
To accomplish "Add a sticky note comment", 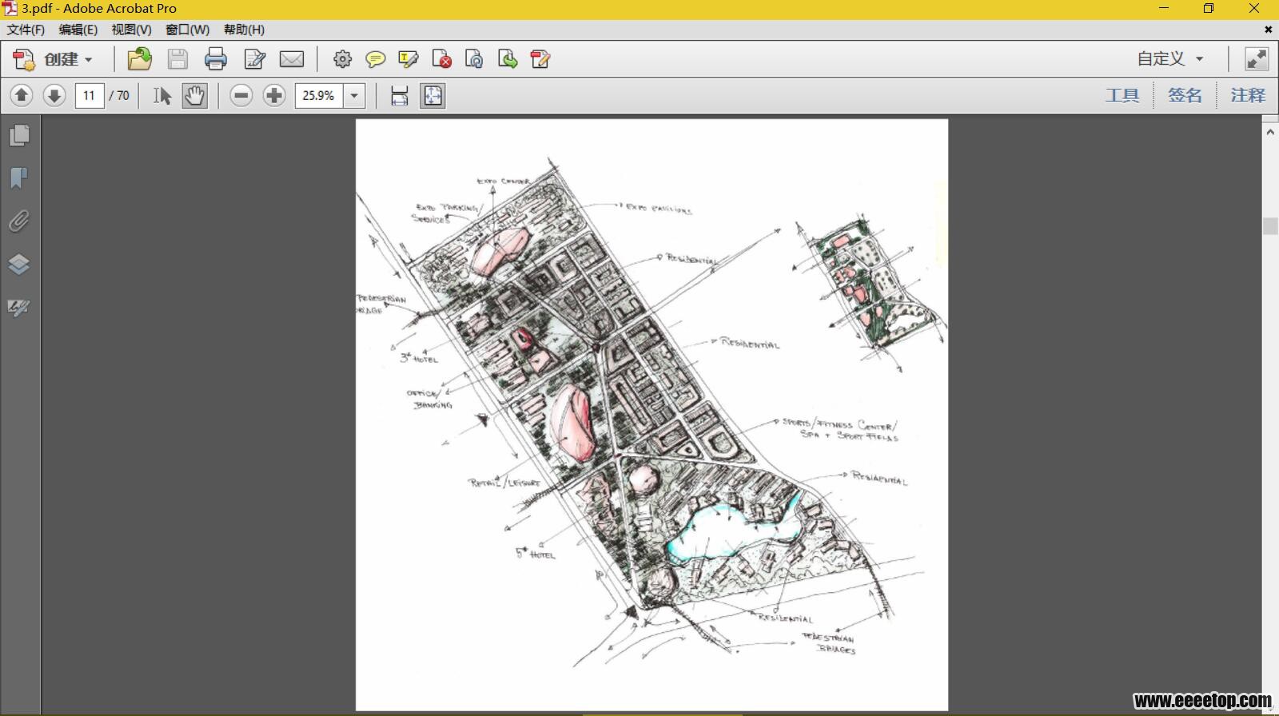I will coord(375,59).
